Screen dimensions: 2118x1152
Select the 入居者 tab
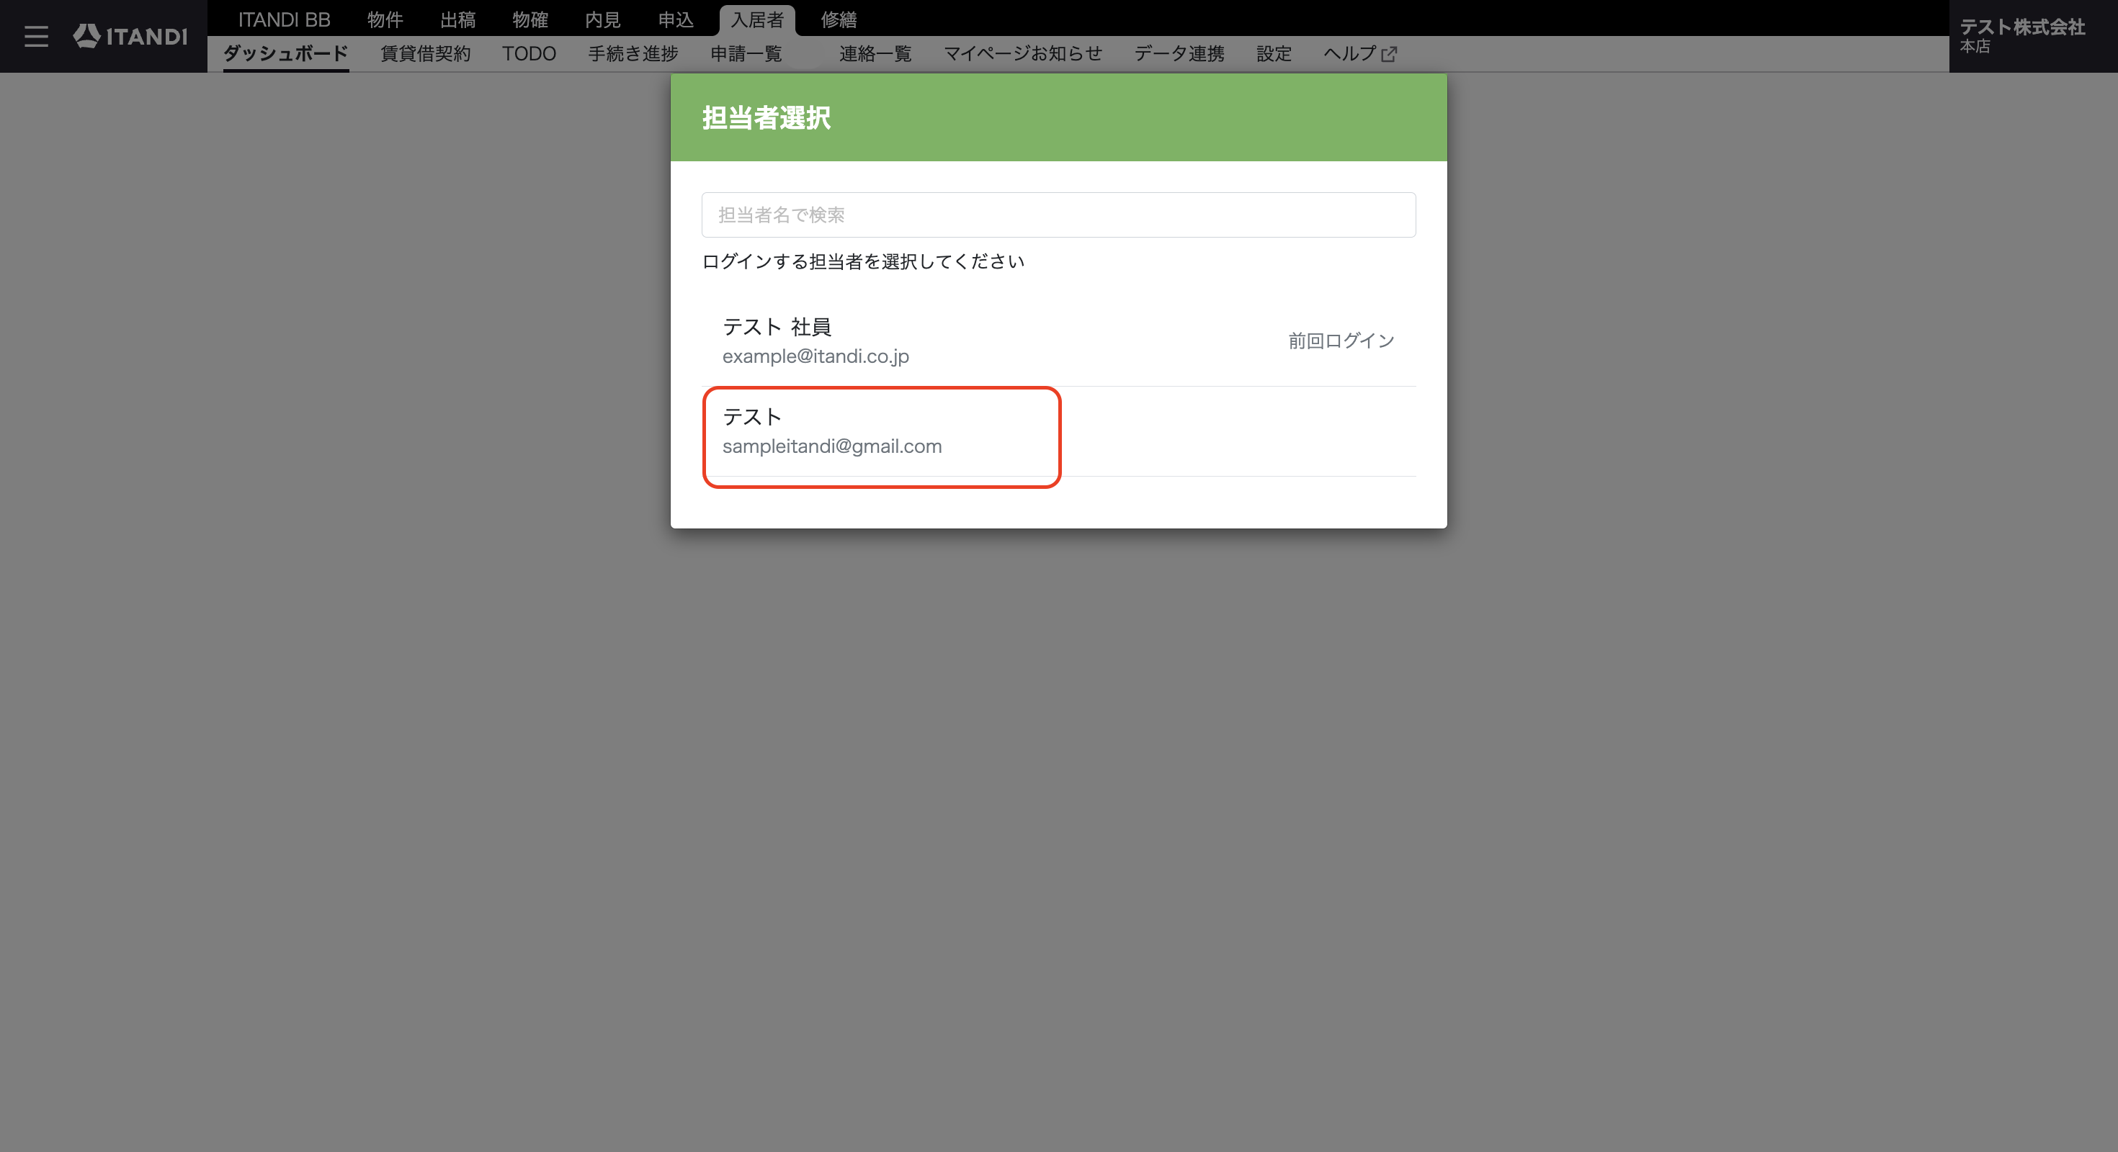[x=757, y=19]
